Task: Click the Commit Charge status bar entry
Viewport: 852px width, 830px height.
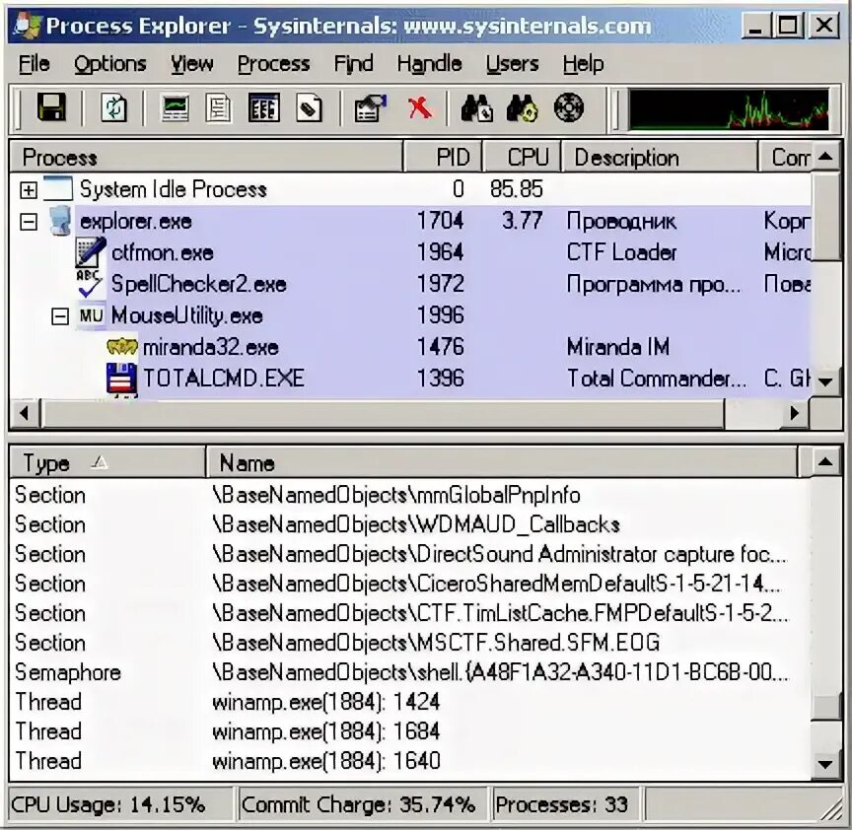Action: (363, 804)
